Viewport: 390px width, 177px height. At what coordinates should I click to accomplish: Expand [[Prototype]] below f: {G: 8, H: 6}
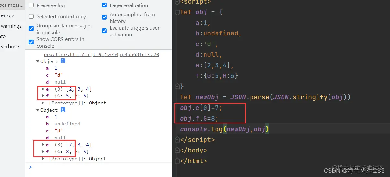(x=43, y=159)
